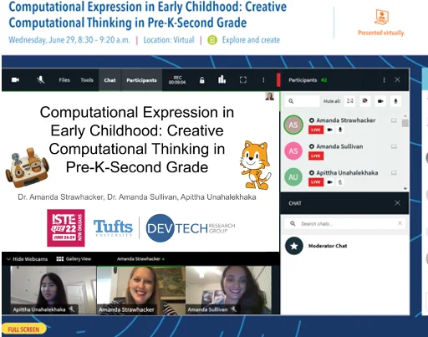Screen dimensions: 428x337
Task: Close the Participants panel
Action: pos(397,79)
